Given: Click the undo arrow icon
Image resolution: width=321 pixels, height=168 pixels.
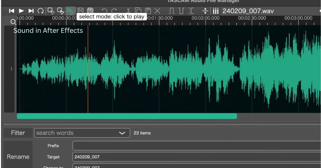Looking at the screenshot, I should tap(105, 11).
